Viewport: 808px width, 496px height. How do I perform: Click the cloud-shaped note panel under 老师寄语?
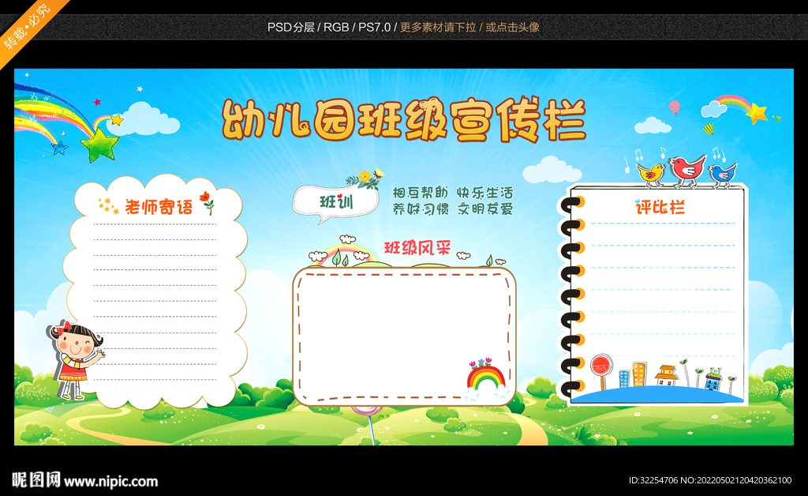155,291
